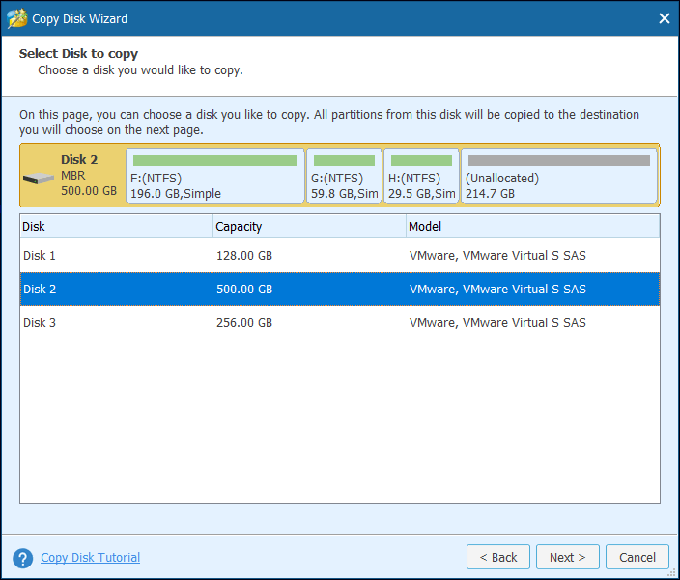Select the G: NTFS 59.8 GB partition
The height and width of the screenshot is (580, 680).
344,176
